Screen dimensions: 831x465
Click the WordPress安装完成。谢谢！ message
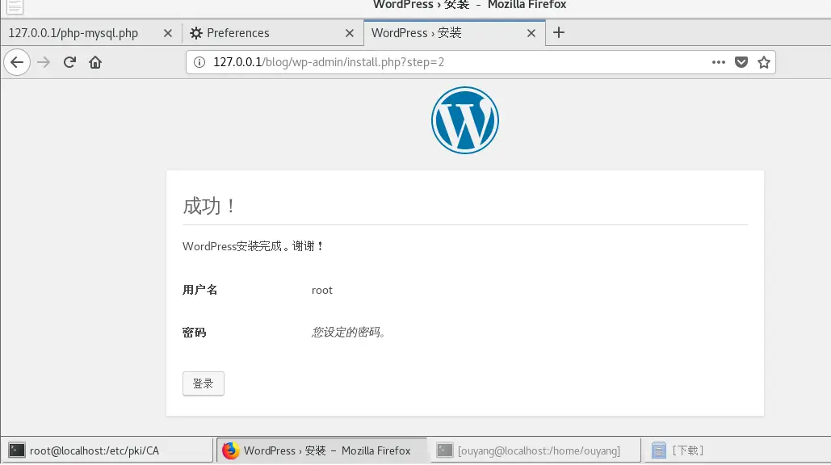(253, 246)
